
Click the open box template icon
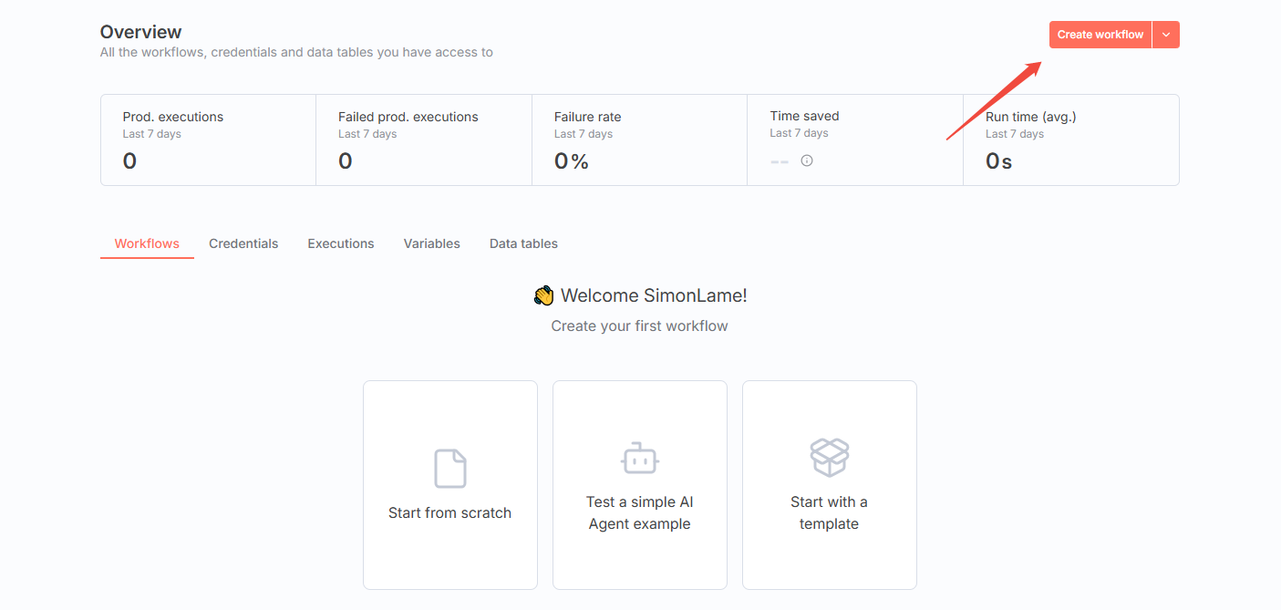tap(829, 458)
